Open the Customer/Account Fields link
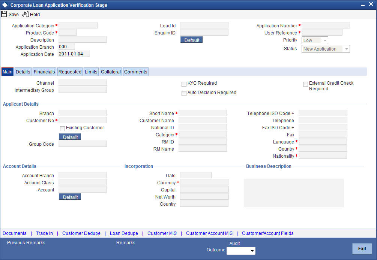Image resolution: width=377 pixels, height=260 pixels. [x=268, y=233]
